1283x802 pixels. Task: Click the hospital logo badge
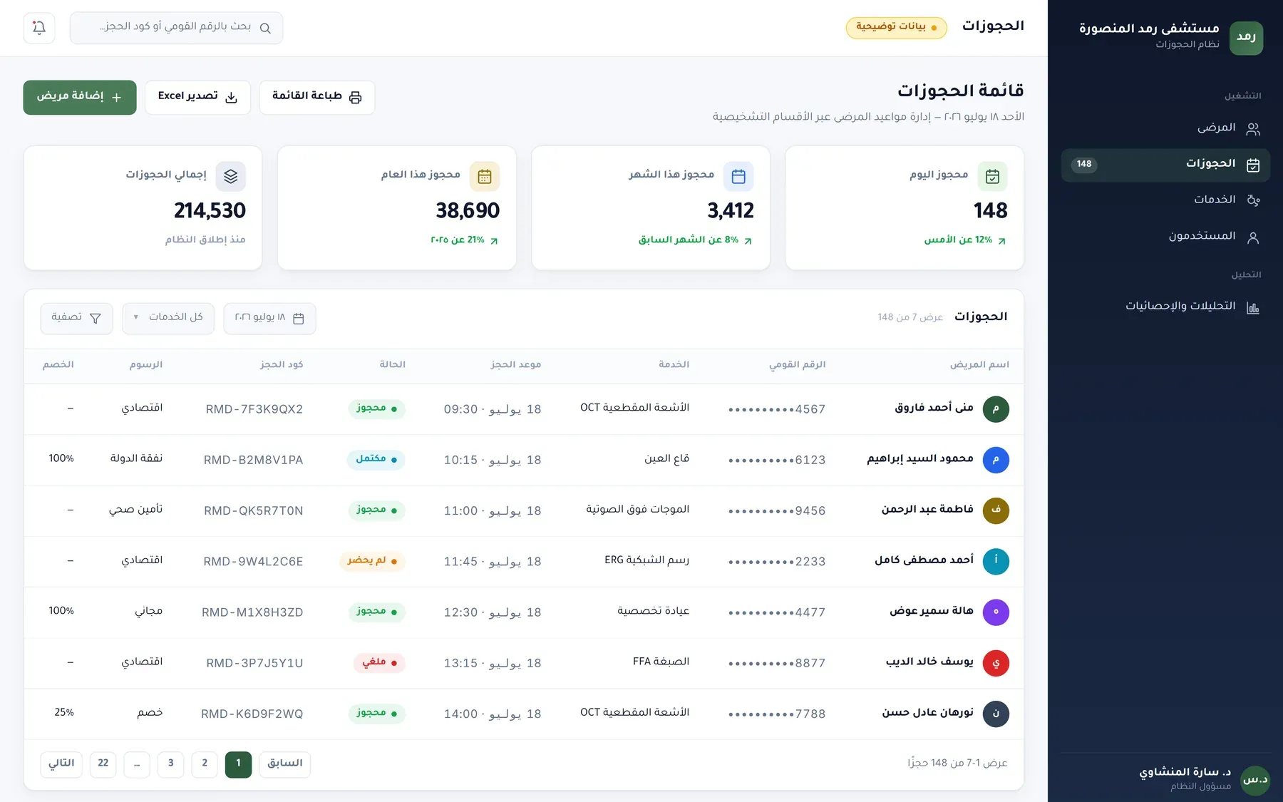click(1246, 38)
